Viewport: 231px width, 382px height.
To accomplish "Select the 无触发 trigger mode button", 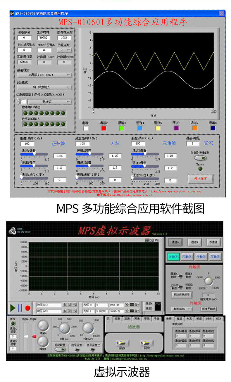I will (173, 257).
